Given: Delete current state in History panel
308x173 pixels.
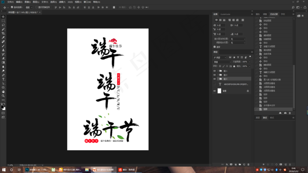Looking at the screenshot, I should [x=290, y=113].
